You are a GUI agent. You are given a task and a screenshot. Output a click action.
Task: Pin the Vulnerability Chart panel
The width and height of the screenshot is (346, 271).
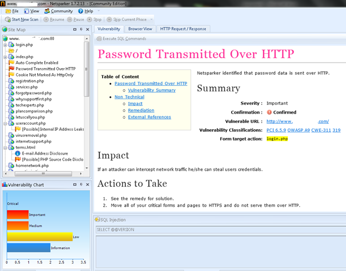(x=81, y=185)
